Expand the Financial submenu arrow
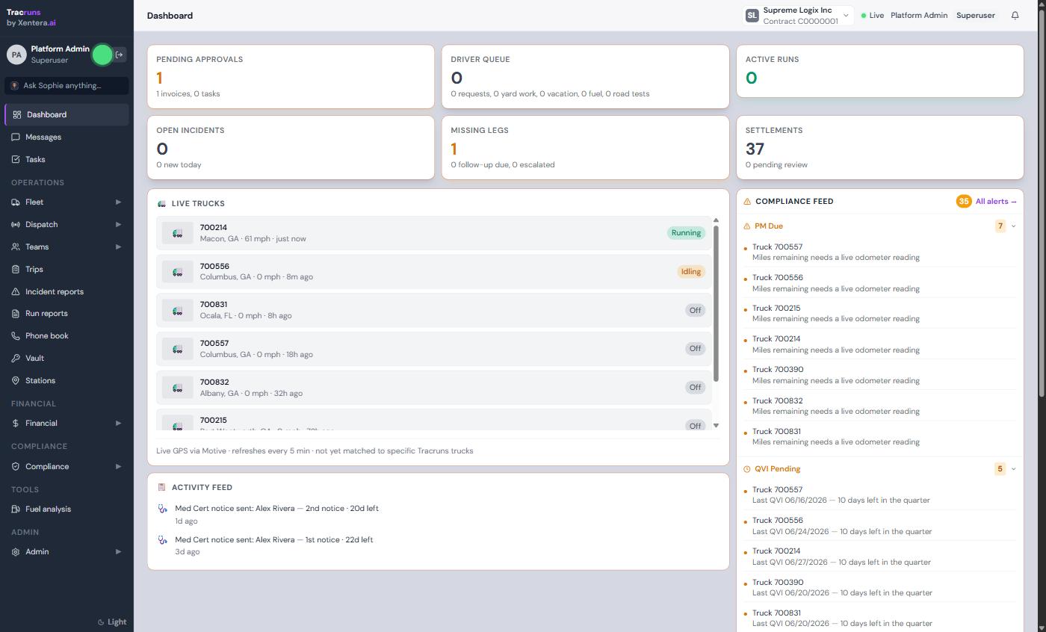The width and height of the screenshot is (1046, 632). (x=118, y=424)
